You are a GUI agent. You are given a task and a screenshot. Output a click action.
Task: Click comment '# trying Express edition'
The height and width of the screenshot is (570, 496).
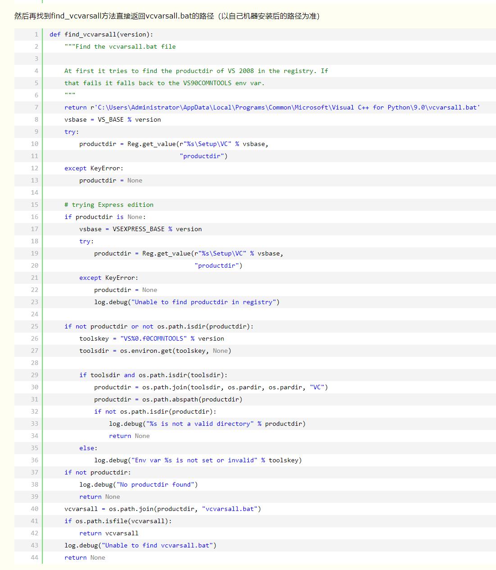[109, 205]
